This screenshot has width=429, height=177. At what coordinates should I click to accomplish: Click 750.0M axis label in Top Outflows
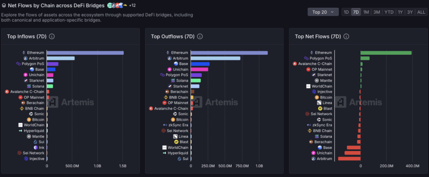click(x=242, y=166)
